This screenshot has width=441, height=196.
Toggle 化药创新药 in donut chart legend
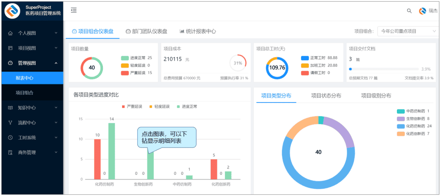[x=413, y=134]
